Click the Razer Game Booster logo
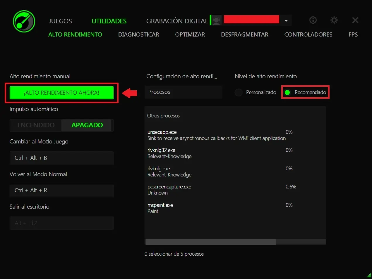 click(24, 21)
